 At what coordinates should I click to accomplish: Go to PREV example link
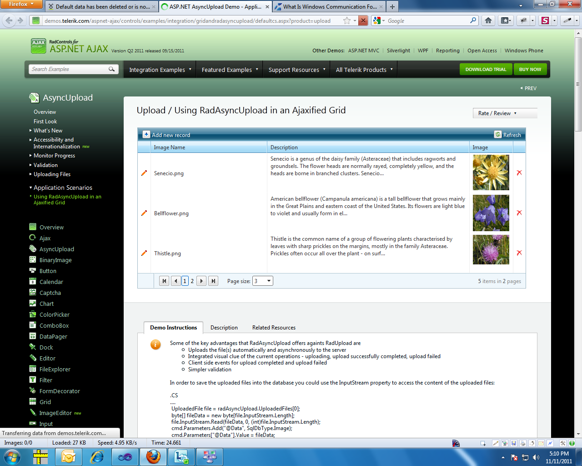(x=528, y=88)
